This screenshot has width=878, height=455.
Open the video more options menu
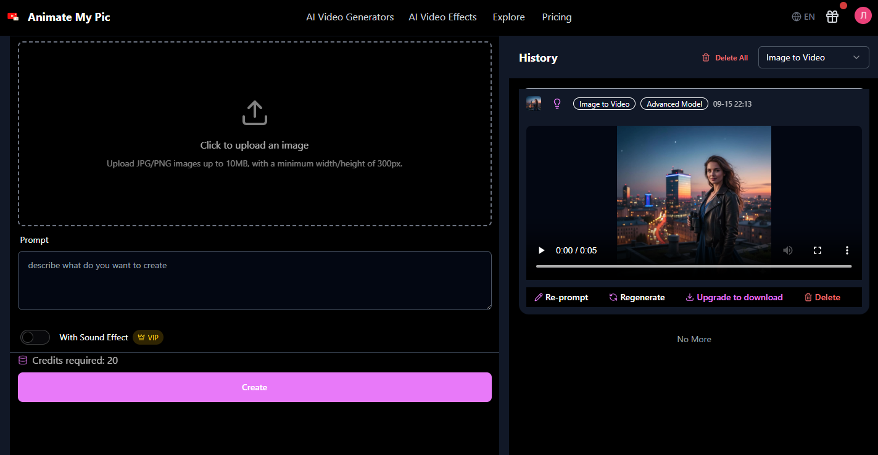pyautogui.click(x=847, y=250)
